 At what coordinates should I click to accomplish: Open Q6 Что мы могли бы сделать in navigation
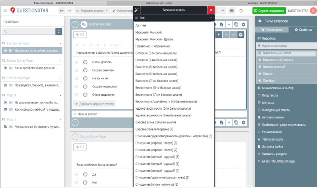click(x=32, y=127)
